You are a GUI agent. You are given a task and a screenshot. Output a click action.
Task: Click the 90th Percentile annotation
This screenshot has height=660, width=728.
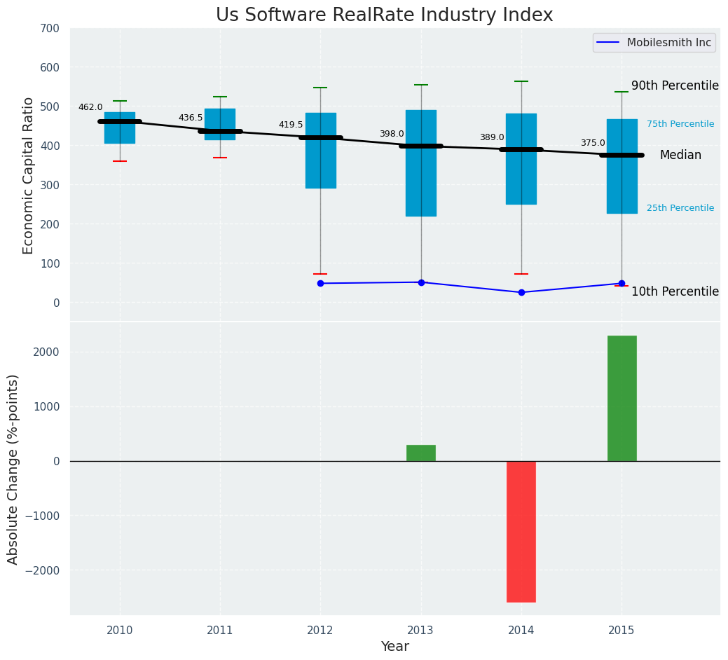coord(675,85)
